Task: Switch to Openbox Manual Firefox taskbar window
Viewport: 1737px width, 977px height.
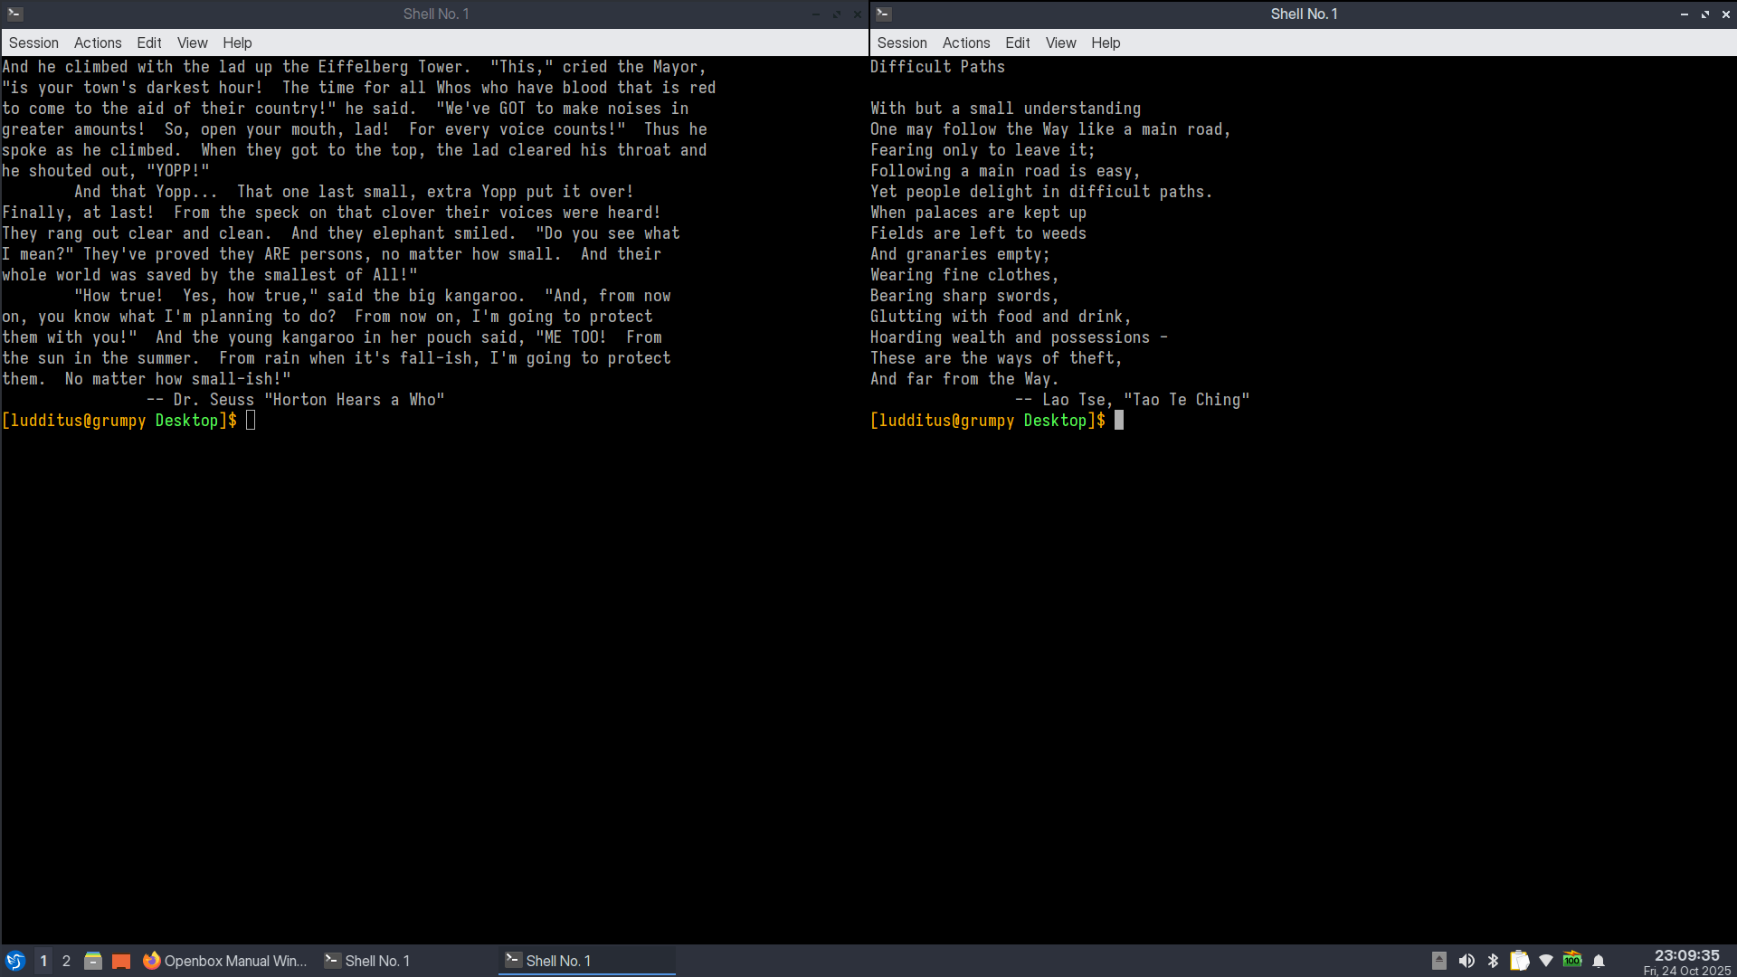Action: pyautogui.click(x=224, y=961)
